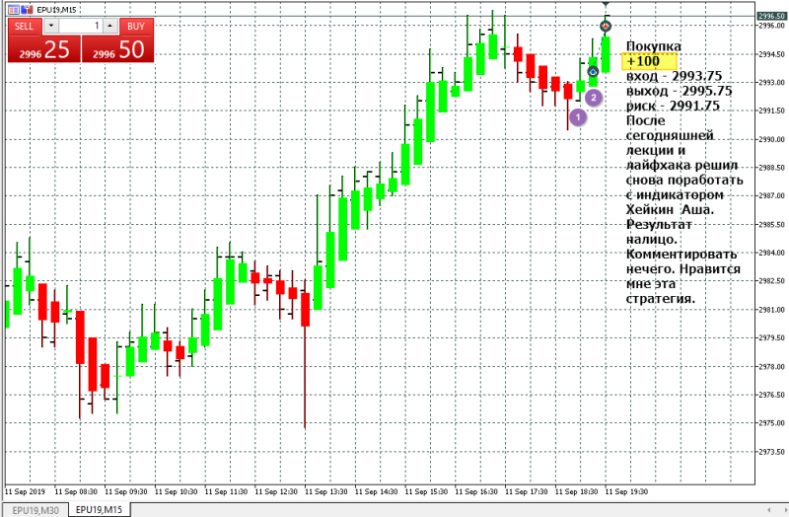789x517 pixels.
Task: Click the 2990.00 price scale label
Action: pos(771,139)
